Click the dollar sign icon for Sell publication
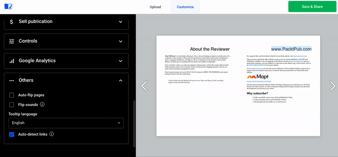 click(x=11, y=22)
